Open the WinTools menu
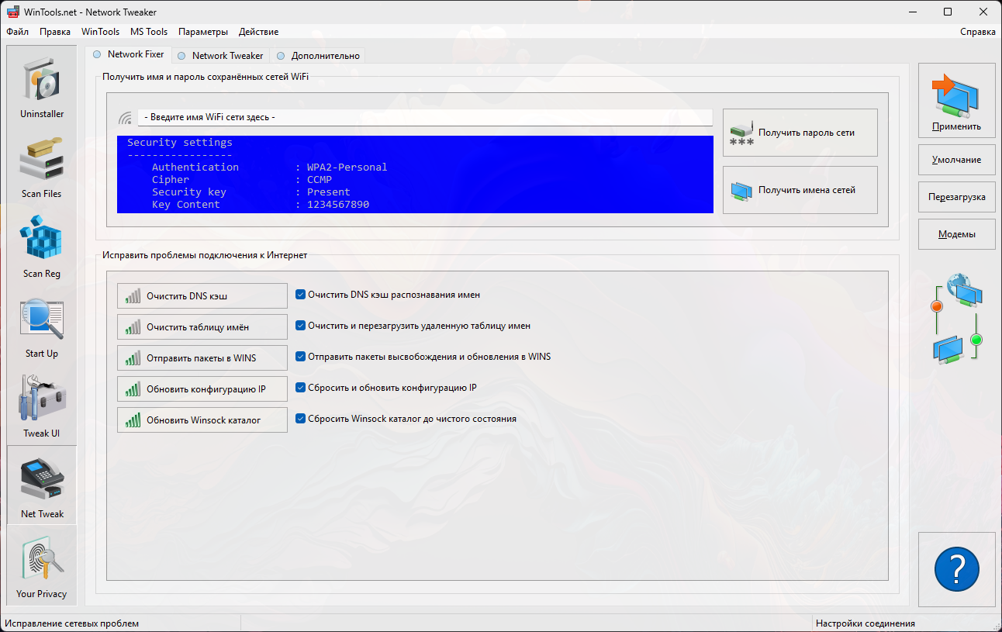 (x=101, y=32)
